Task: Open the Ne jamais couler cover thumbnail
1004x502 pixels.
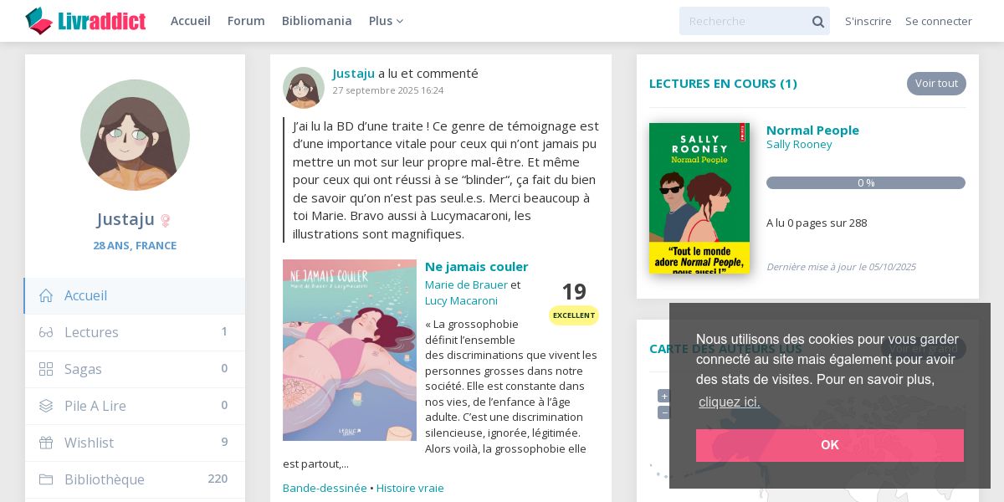Action: click(x=350, y=350)
